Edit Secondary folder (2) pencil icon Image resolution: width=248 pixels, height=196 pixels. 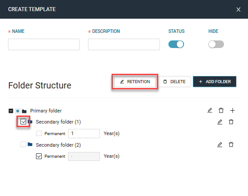pyautogui.click(x=220, y=144)
